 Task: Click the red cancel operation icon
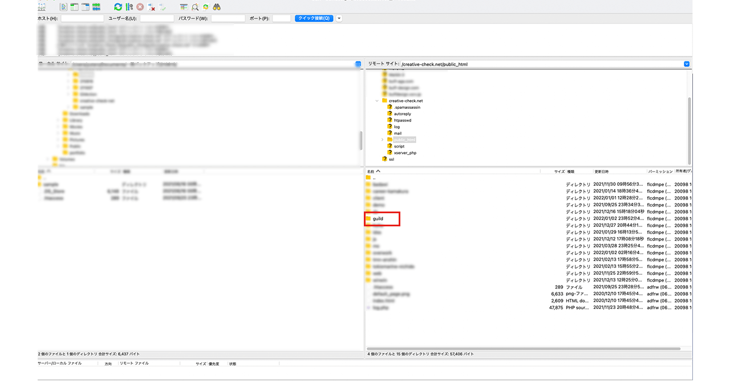pos(140,7)
